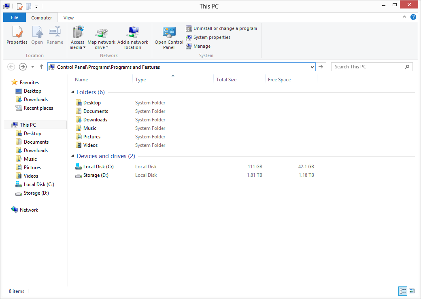Screen dimensions: 421x299
Task: Switch to the View ribbon tab
Action: (x=68, y=17)
